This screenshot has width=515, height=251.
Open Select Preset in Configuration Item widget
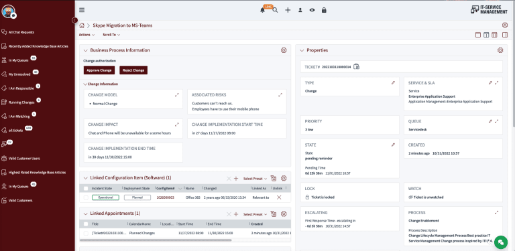(255, 179)
